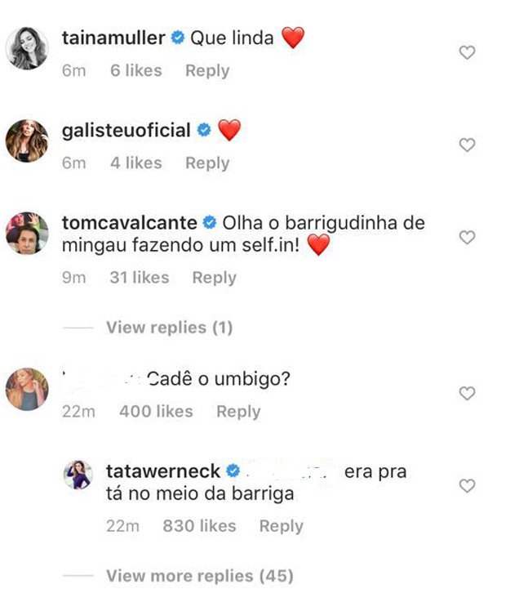View the 830 likes on tatawerneck's reply

[199, 527]
